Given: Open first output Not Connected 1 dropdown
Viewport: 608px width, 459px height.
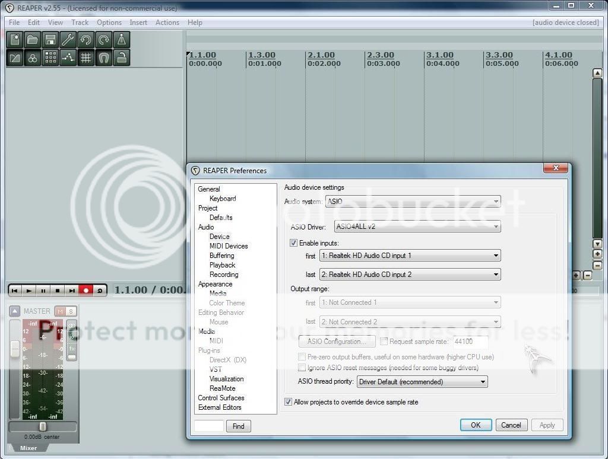Looking at the screenshot, I should (x=410, y=302).
